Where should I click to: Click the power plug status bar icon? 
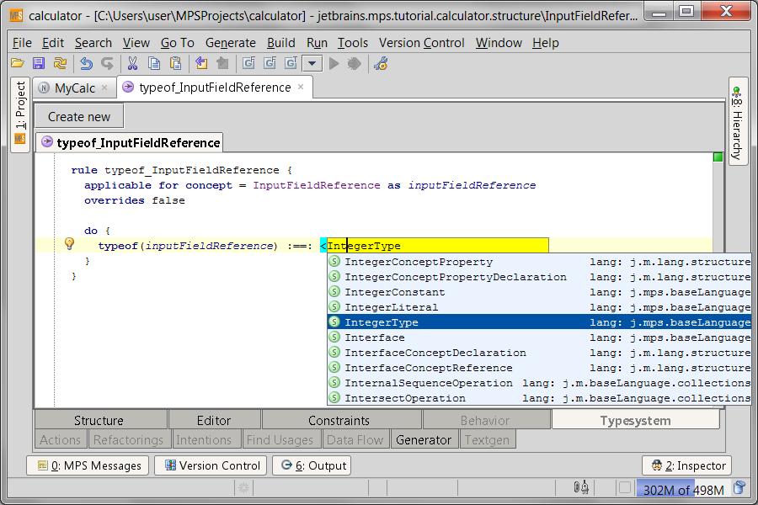pos(581,487)
